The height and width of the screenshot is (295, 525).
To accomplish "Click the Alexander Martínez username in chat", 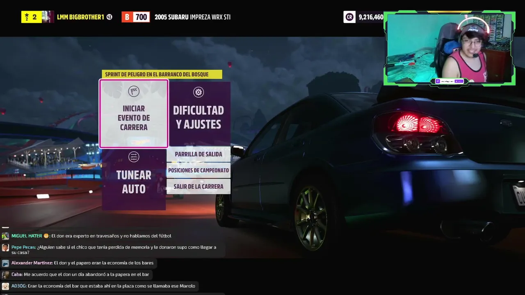I will 32,263.
